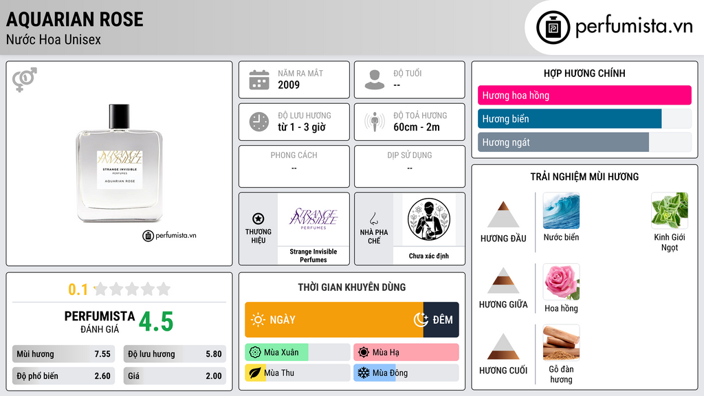The height and width of the screenshot is (396, 704).
Task: Click the Kinh Giới Ngọt herb image
Action: pyautogui.click(x=670, y=210)
